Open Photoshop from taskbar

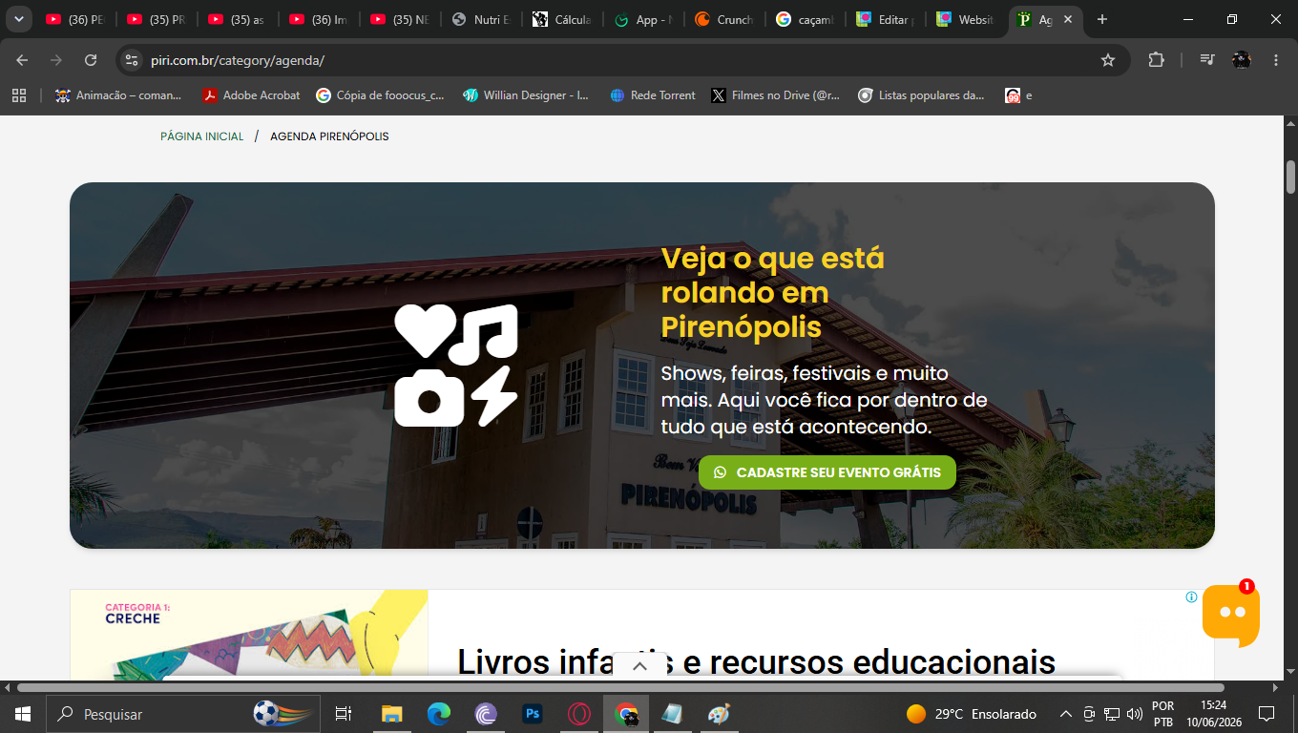tap(532, 714)
